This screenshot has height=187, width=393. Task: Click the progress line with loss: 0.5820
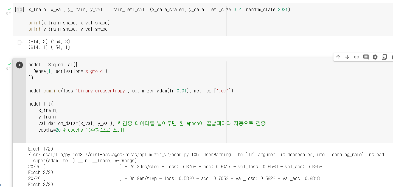coord(174,178)
